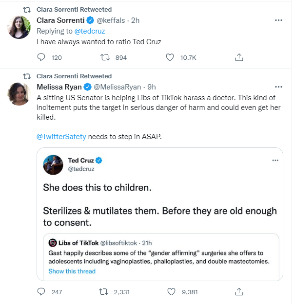The height and width of the screenshot is (304, 294).
Task: Open more options on quoted Ted Cruz tweet
Action: click(275, 160)
